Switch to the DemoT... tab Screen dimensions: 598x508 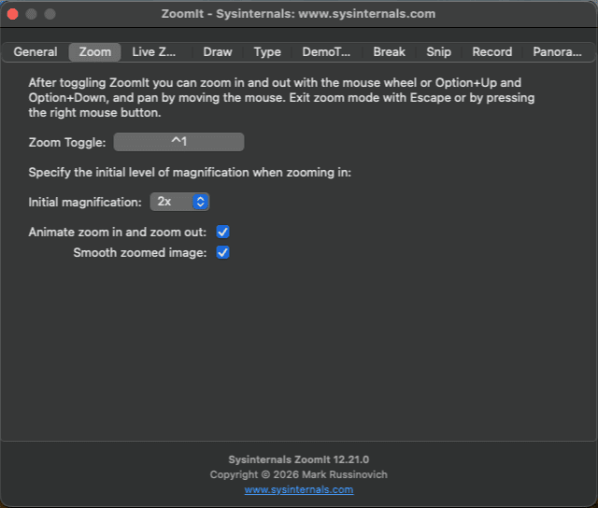pos(326,52)
